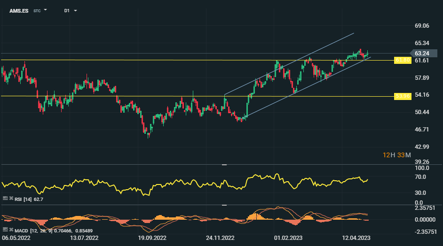Viewport: 443px width, 246px height.
Task: Click the 65.34 price axis label
Action: click(x=422, y=43)
